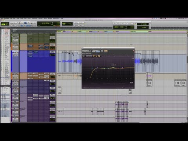Open the Setup menu
The image size is (188, 141).
coord(45,18)
